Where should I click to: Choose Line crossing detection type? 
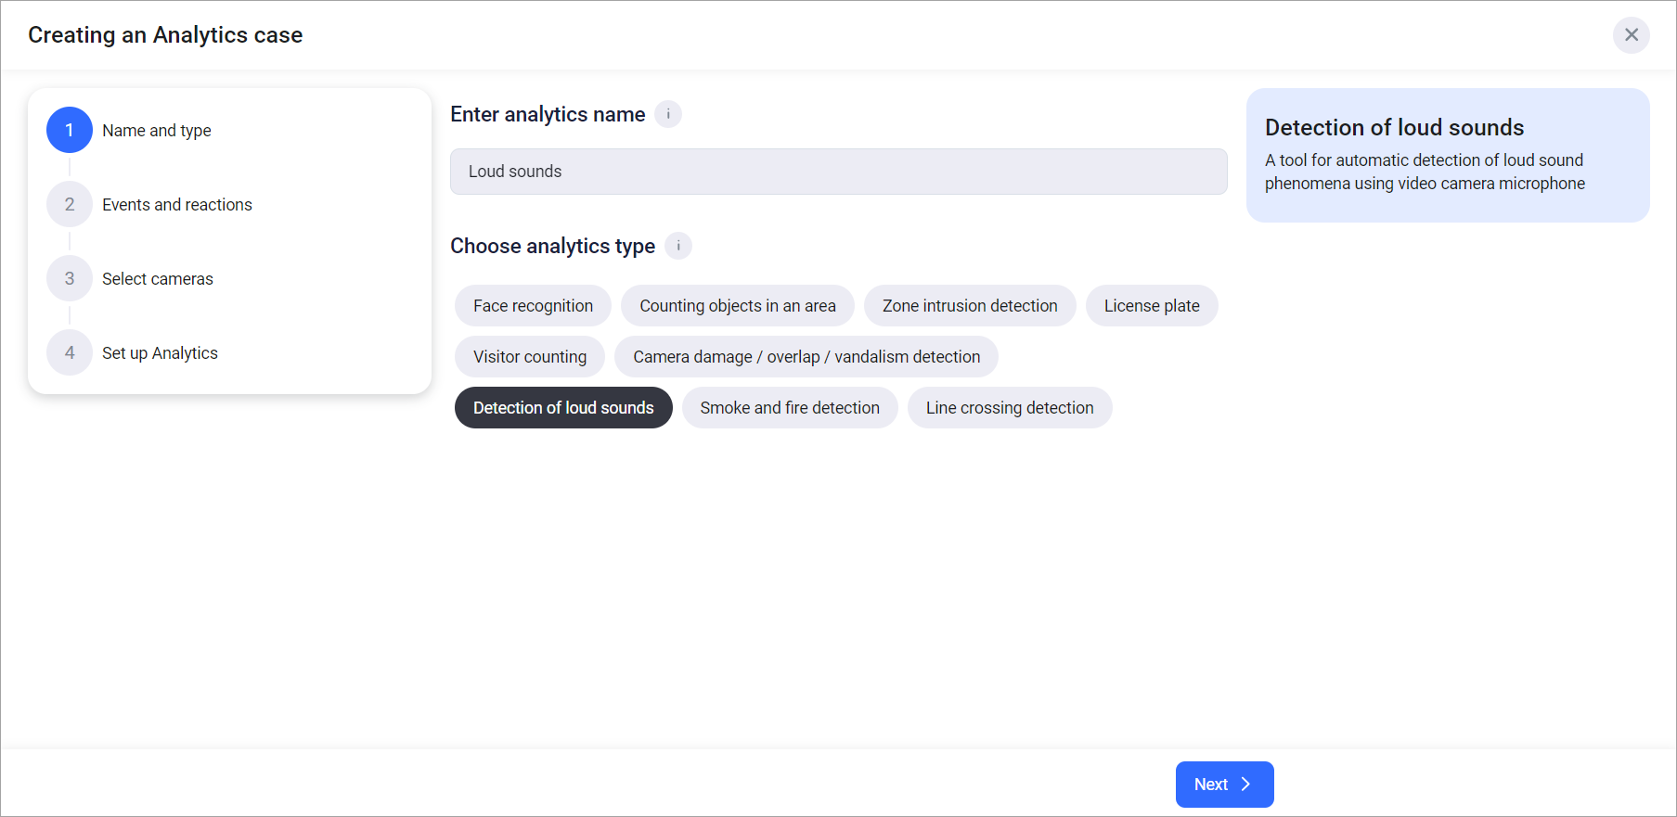pos(1009,408)
